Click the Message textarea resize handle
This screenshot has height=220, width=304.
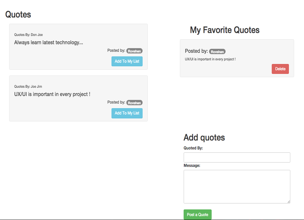288,201
